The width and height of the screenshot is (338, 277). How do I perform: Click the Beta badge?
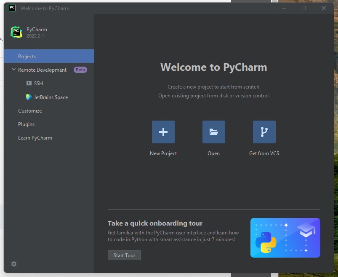80,70
